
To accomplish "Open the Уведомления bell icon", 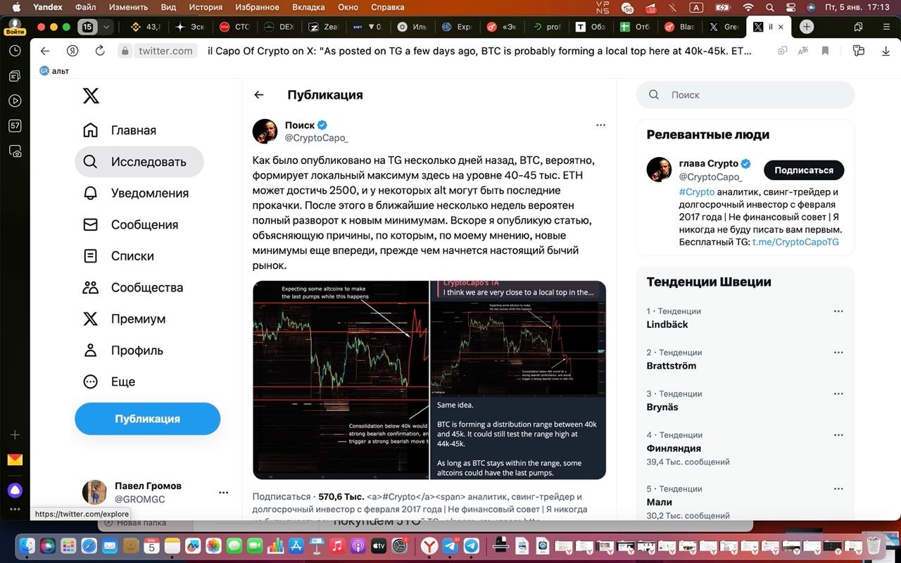I will coord(90,194).
